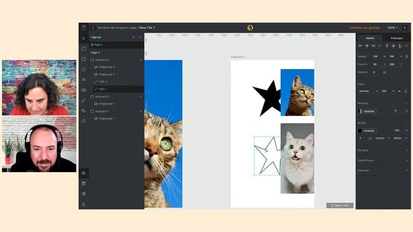Select the image-png-1 layer
This screenshot has height=232, width=413.
(x=116, y=119)
